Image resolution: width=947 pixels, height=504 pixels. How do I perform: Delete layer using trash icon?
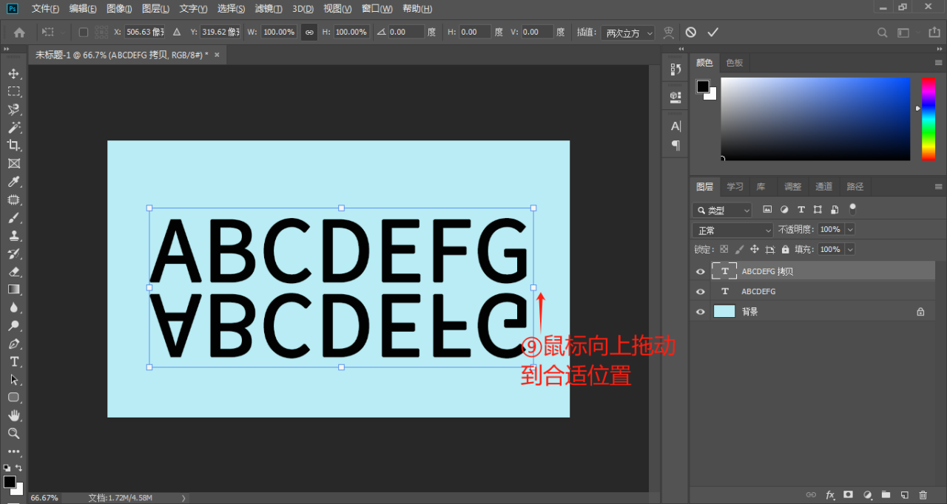coord(923,494)
